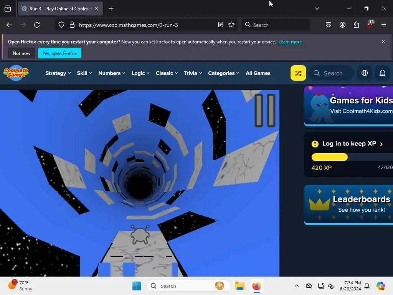The width and height of the screenshot is (393, 295).
Task: Reload the current page
Action: pyautogui.click(x=37, y=25)
